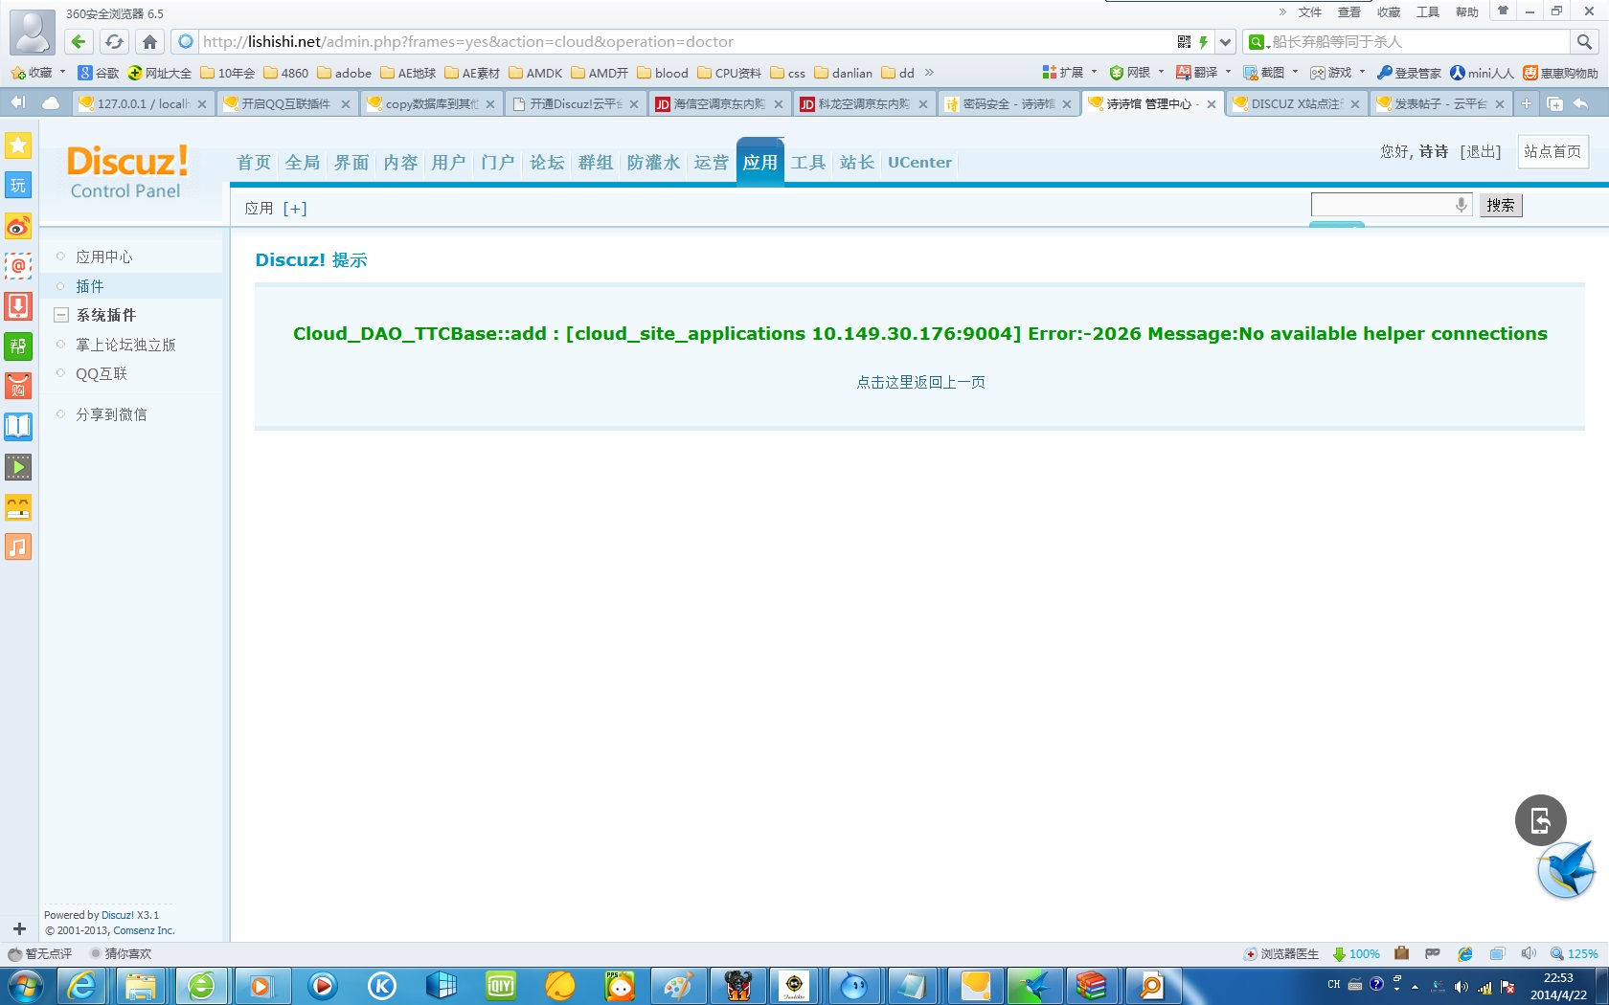Open Windows Start menu orb
This screenshot has height=1005, width=1609.
pyautogui.click(x=25, y=985)
